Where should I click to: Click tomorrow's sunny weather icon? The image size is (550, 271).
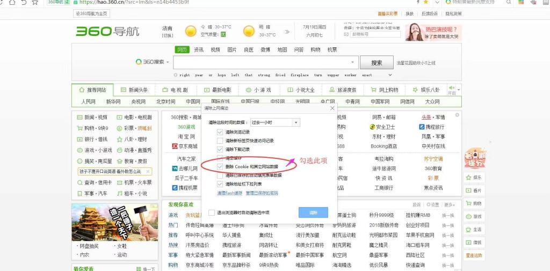[249, 31]
